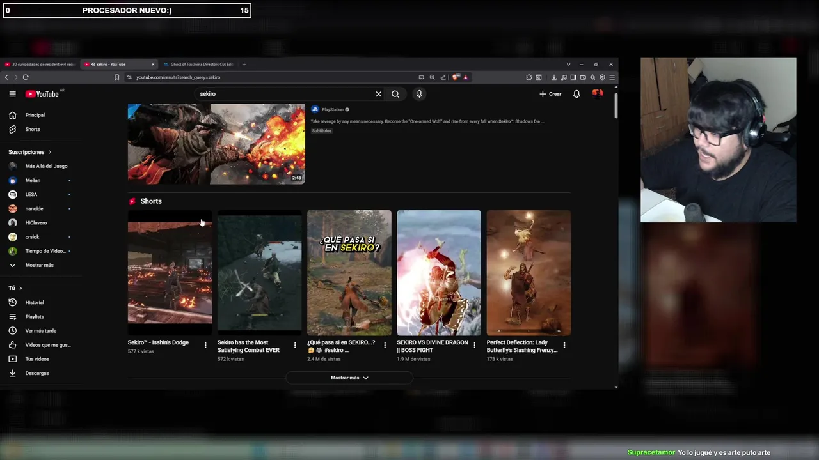This screenshot has height=460, width=819.
Task: Open the browser main hamburger menu
Action: pyautogui.click(x=612, y=77)
